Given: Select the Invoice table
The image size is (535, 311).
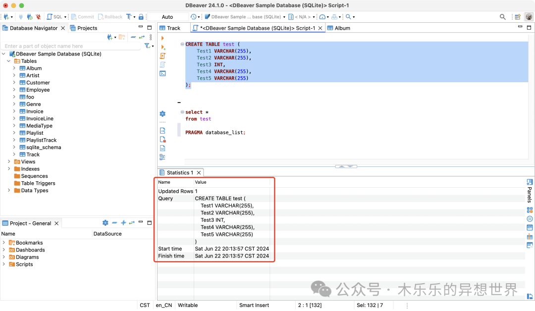Looking at the screenshot, I should (35, 111).
